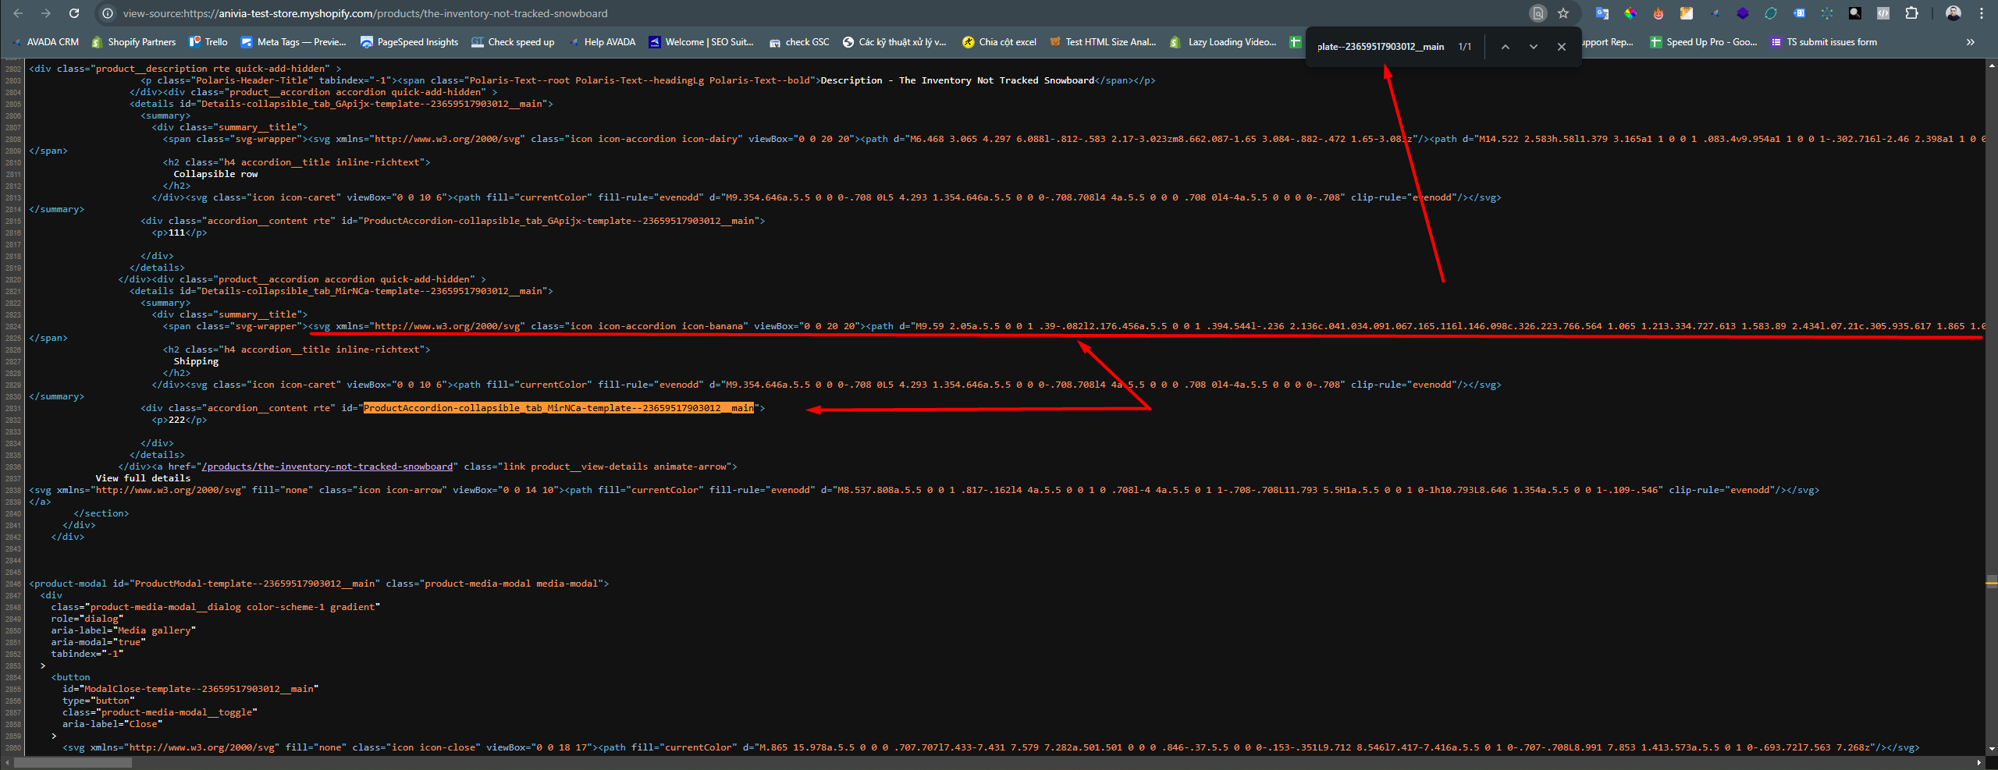Viewport: 1998px width, 770px height.
Task: Open the Trello bookmark
Action: click(x=208, y=42)
